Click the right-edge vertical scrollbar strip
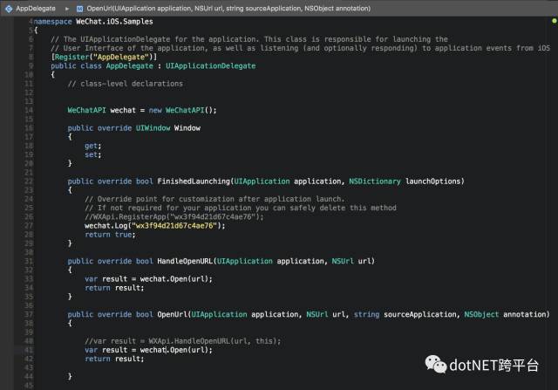This screenshot has width=558, height=390. pyautogui.click(x=552, y=203)
